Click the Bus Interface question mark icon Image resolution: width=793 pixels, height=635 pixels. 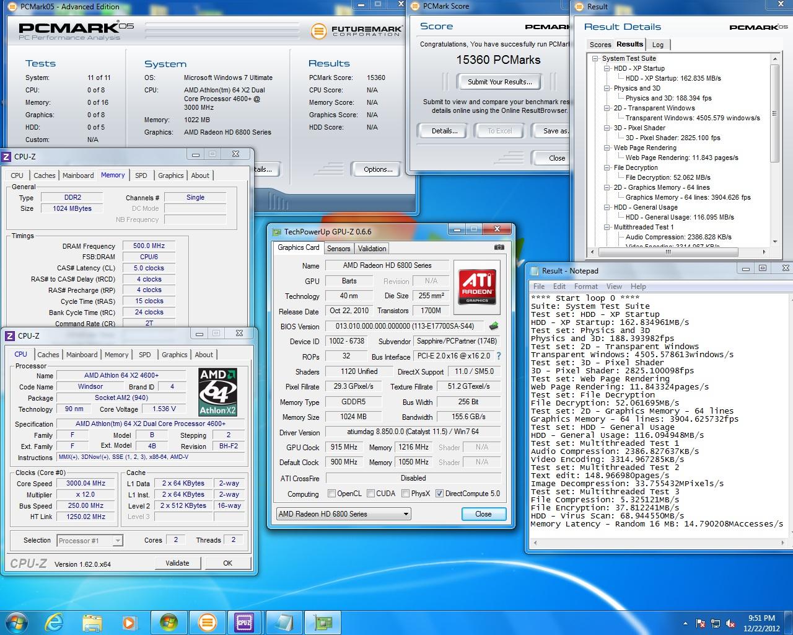tap(499, 356)
